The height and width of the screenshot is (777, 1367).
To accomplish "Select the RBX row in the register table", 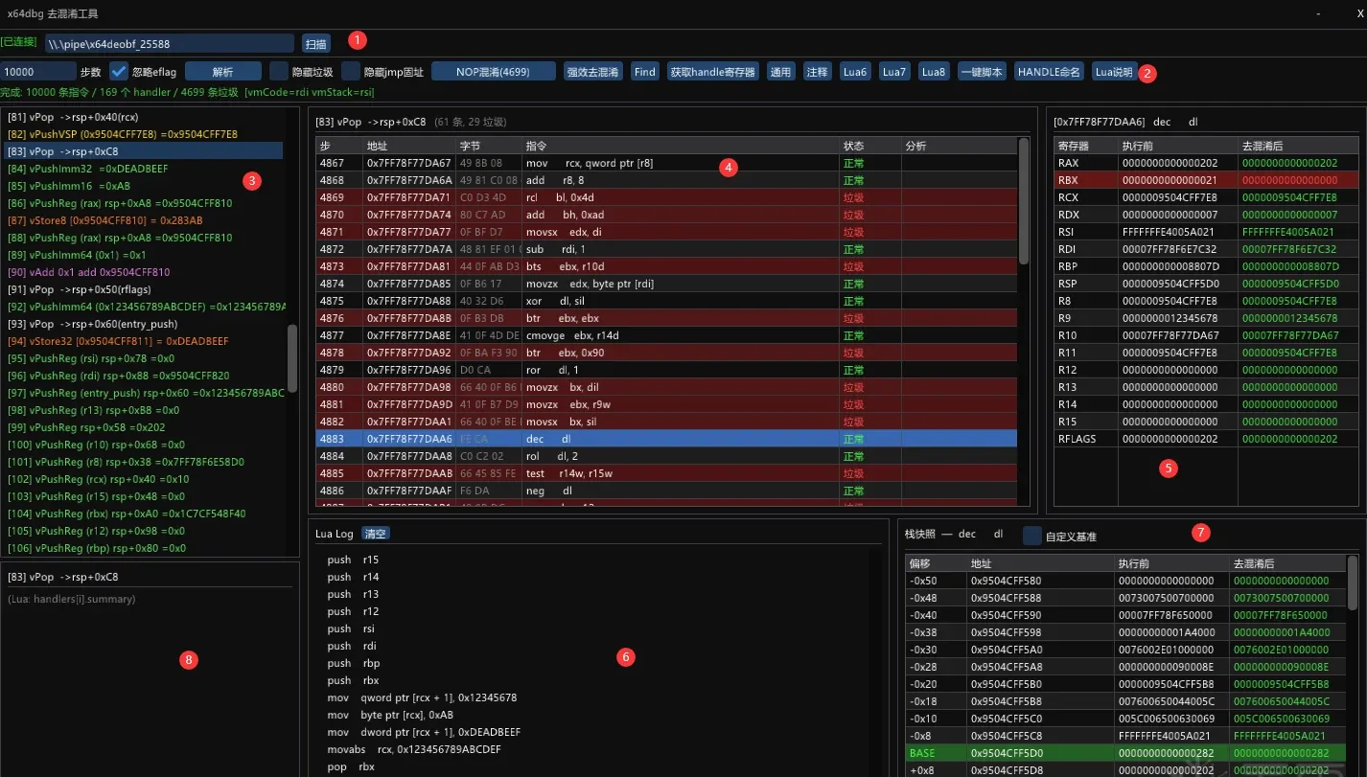I will point(1206,179).
